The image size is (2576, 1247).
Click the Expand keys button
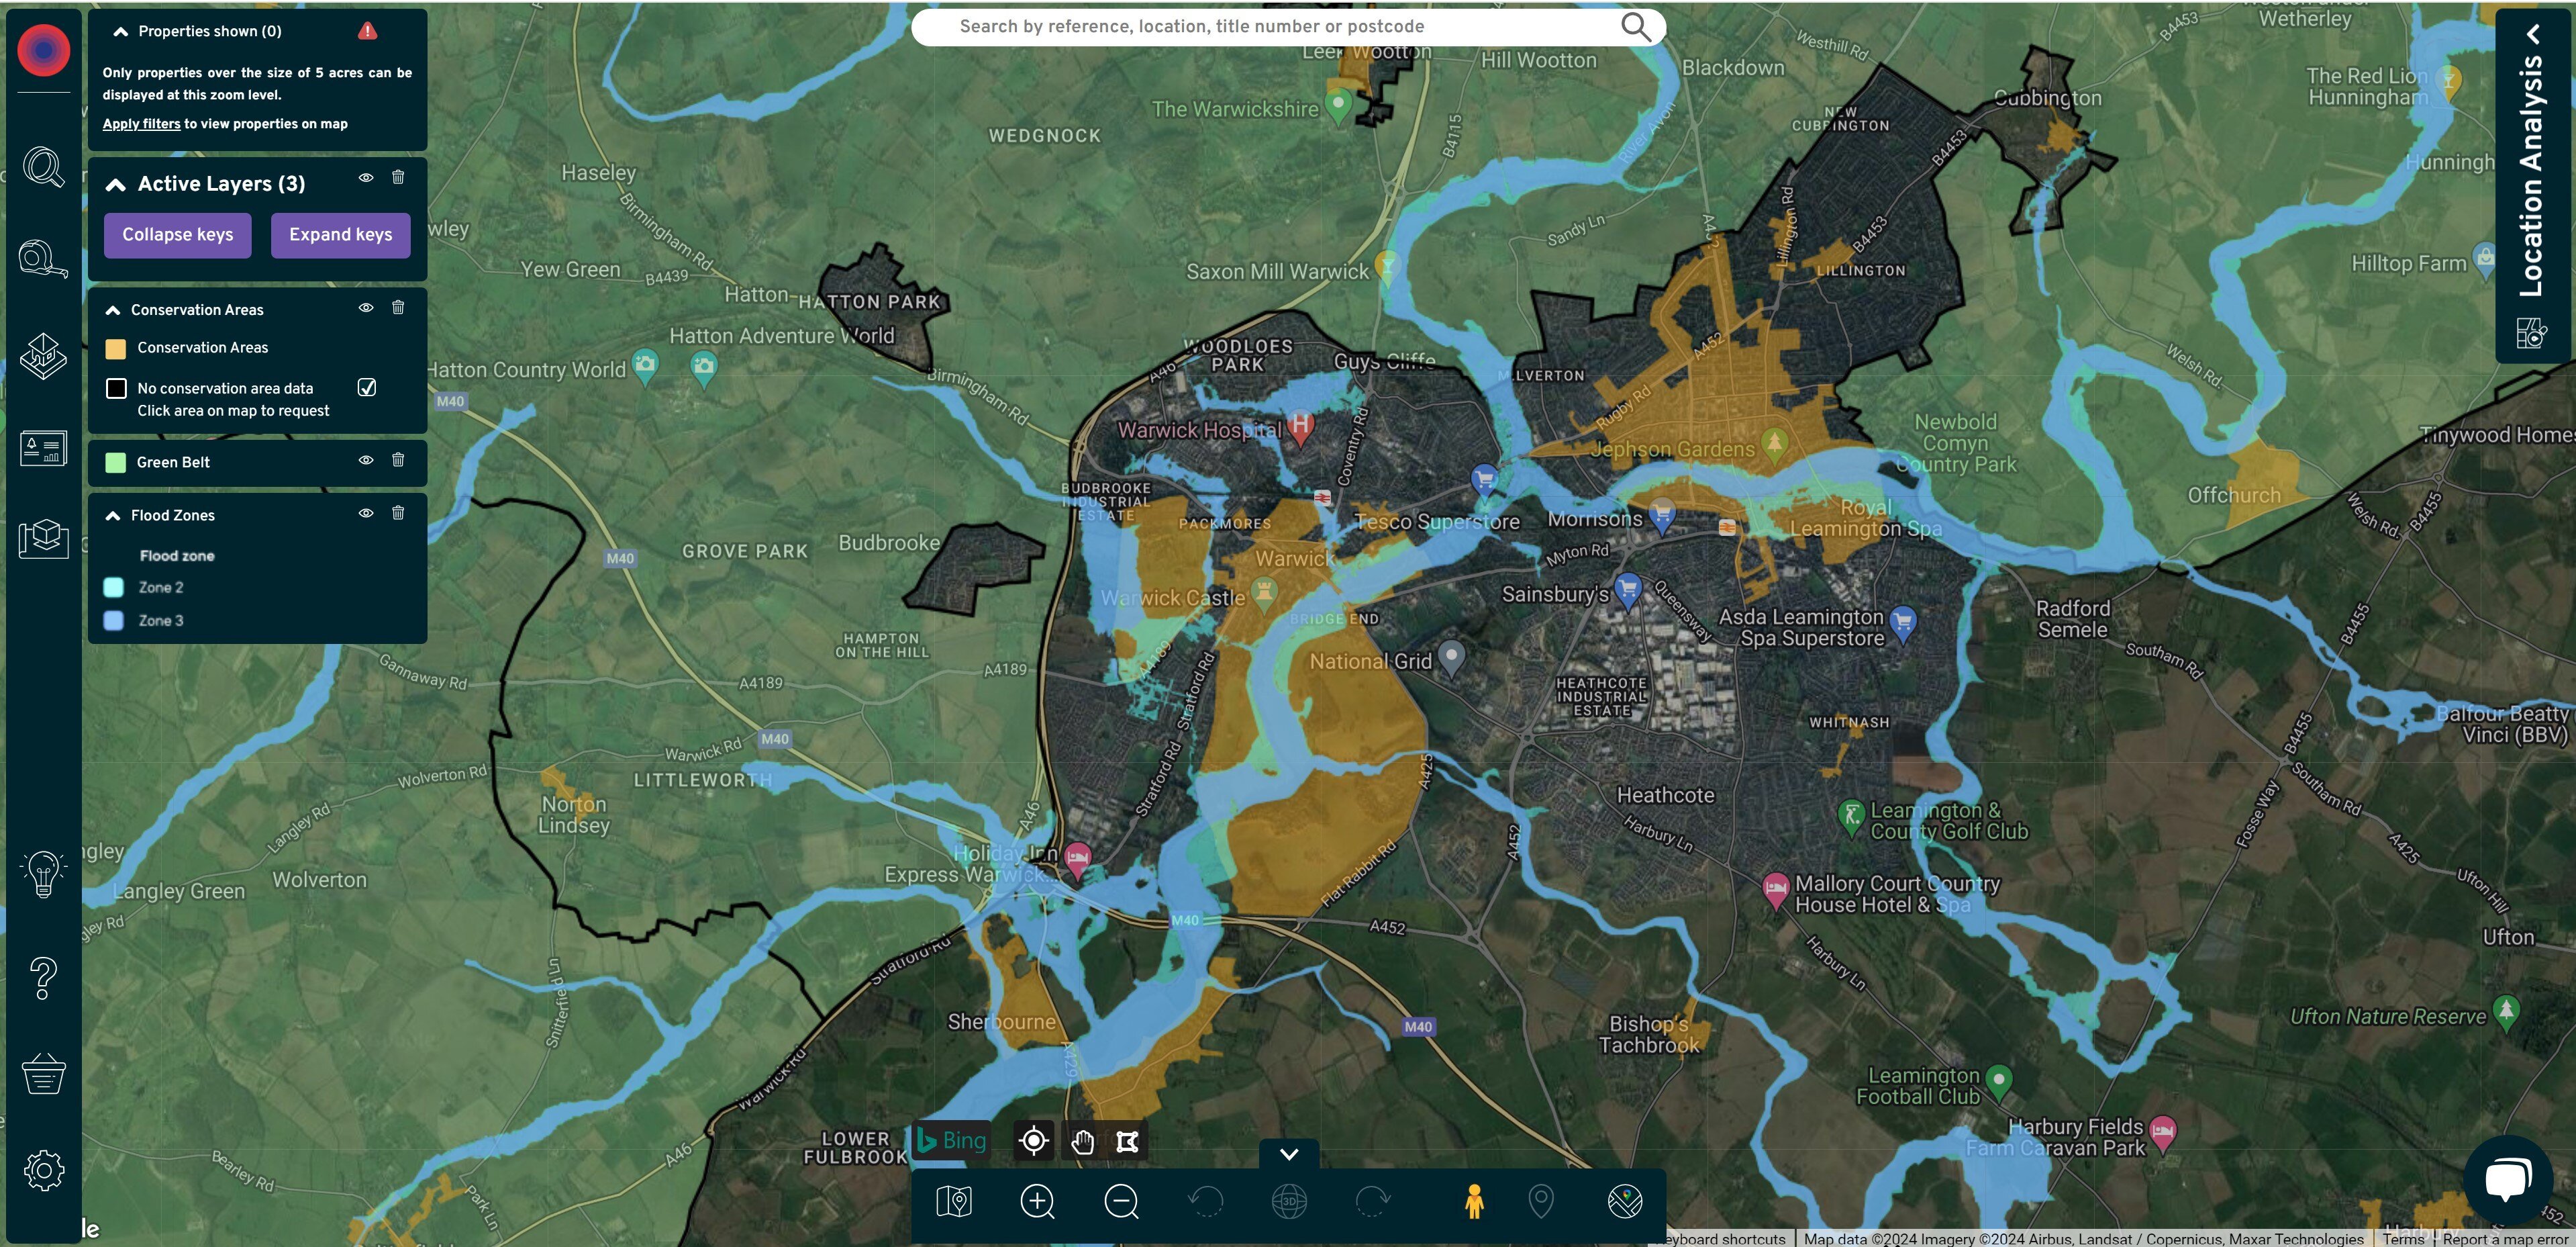click(340, 235)
